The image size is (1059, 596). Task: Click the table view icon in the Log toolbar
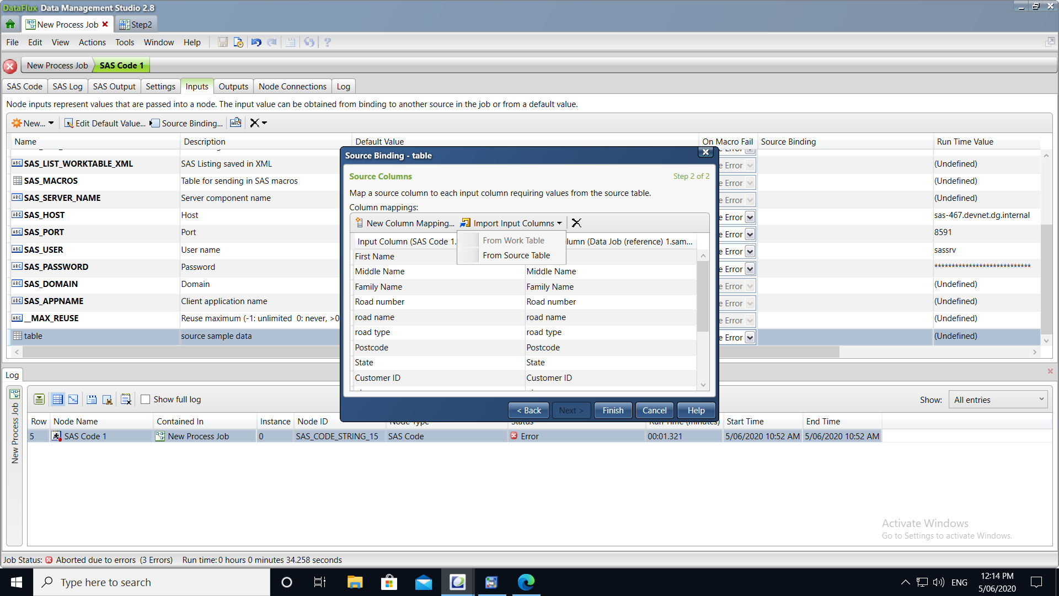(x=57, y=400)
